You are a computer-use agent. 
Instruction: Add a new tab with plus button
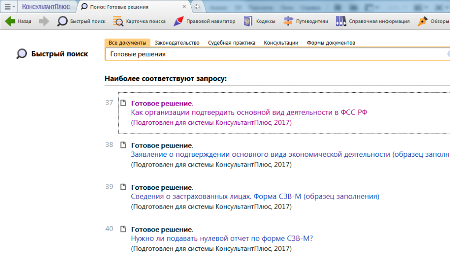coord(197,7)
